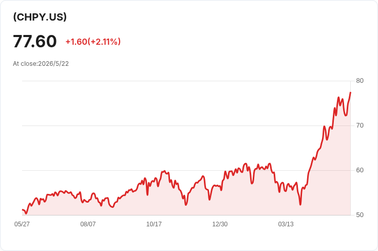Click the 50 y-axis label

(360, 215)
